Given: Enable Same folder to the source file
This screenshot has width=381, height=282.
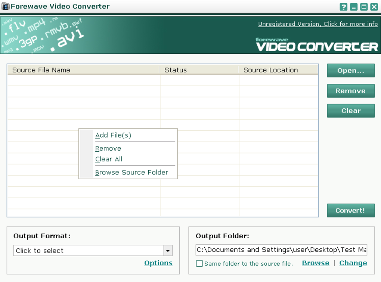Looking at the screenshot, I should click(199, 263).
